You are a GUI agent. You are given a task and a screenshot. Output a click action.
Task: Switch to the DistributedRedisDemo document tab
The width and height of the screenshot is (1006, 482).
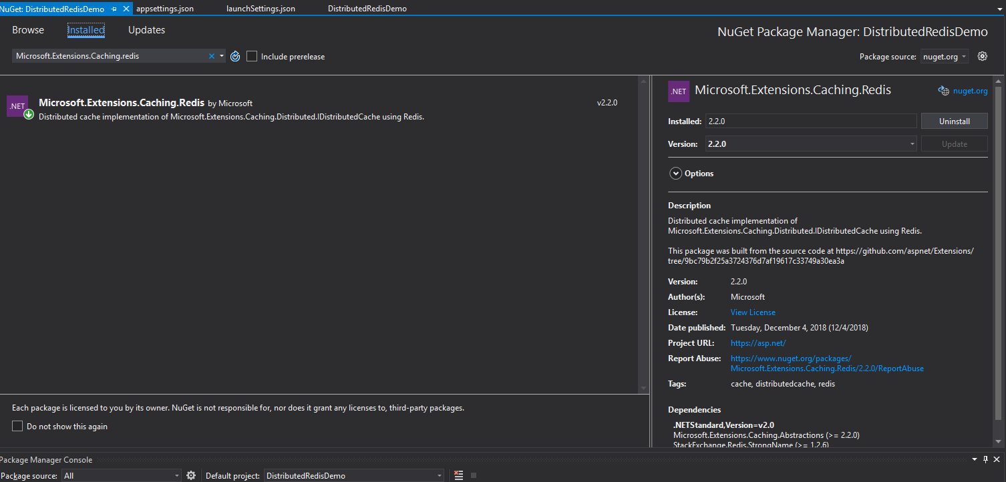367,9
